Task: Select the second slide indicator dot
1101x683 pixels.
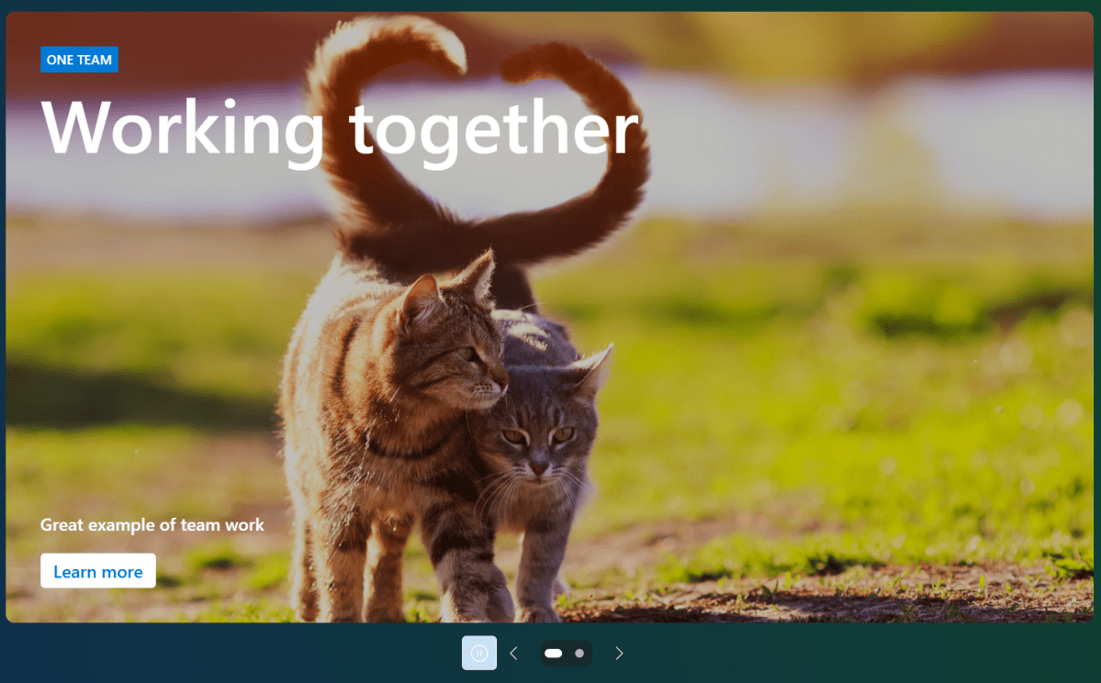Action: pyautogui.click(x=579, y=653)
